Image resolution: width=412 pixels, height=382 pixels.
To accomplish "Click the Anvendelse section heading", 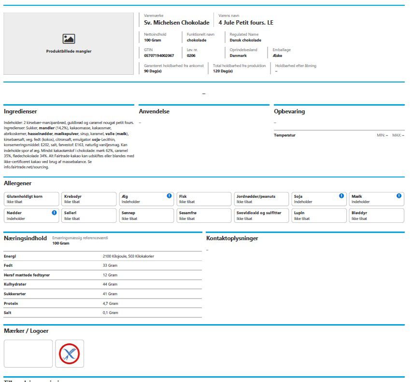I will [154, 111].
